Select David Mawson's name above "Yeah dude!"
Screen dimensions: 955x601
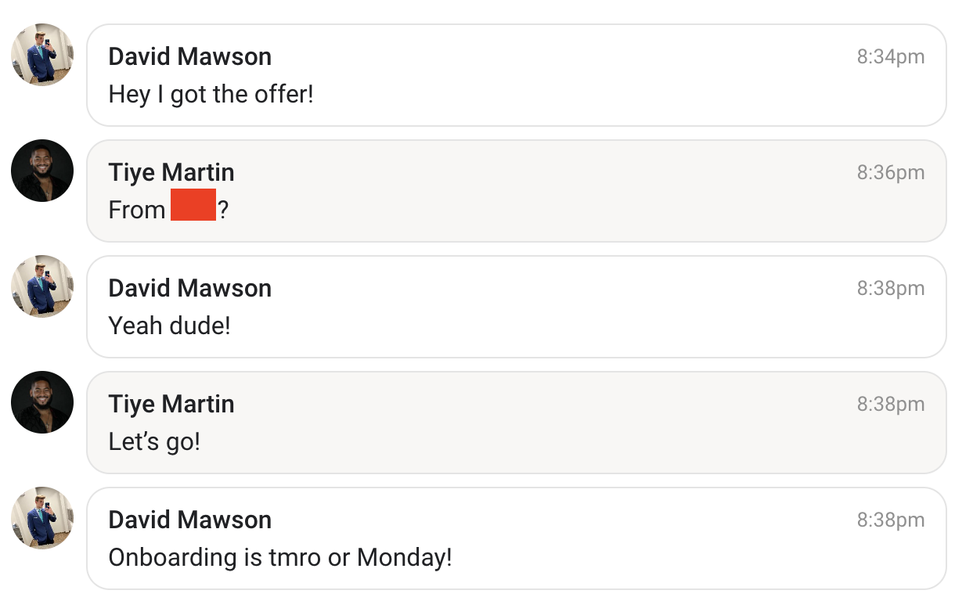pos(189,288)
